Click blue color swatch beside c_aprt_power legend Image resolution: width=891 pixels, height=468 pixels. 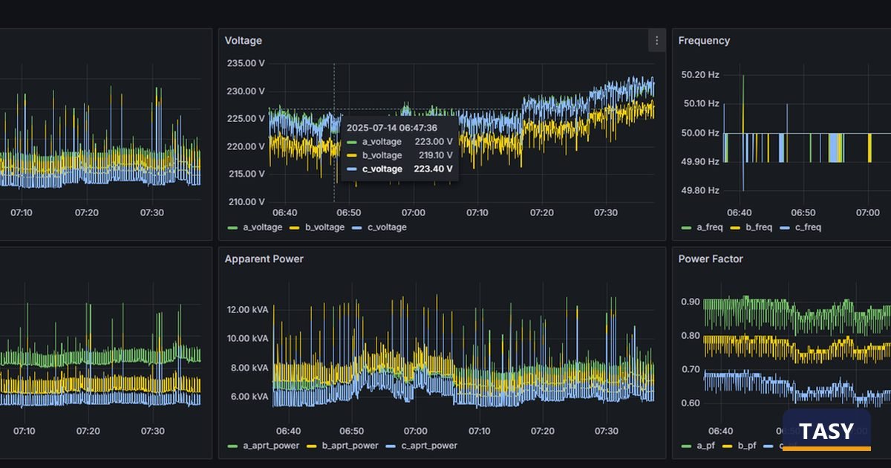click(390, 446)
